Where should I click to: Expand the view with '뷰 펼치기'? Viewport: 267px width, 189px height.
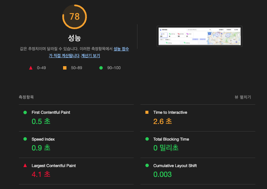pos(243,97)
